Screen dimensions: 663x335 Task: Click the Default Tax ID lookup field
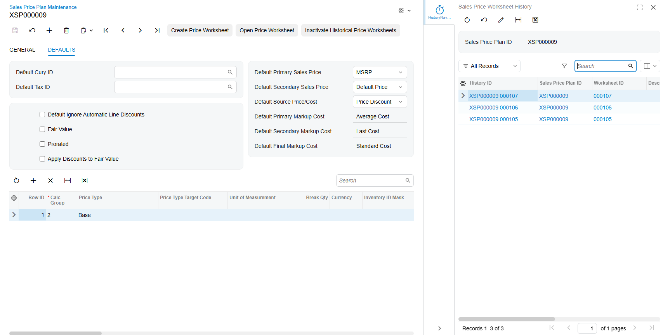tap(175, 87)
